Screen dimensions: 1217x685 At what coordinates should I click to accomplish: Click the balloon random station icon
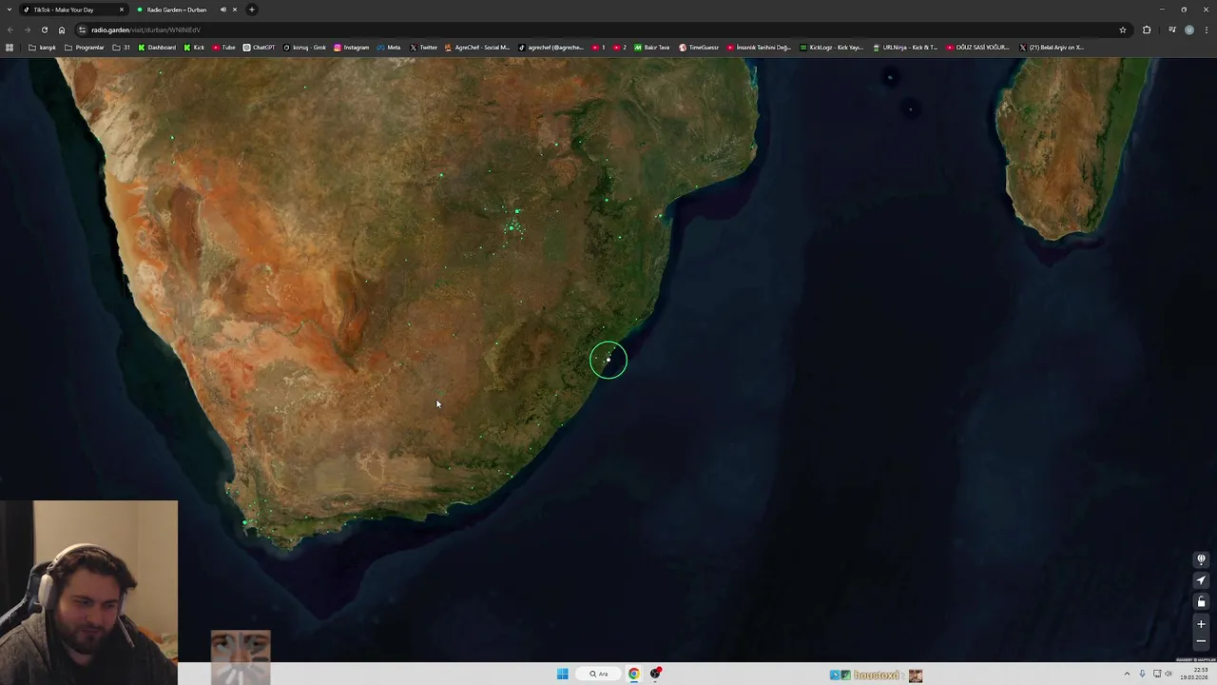(1201, 559)
